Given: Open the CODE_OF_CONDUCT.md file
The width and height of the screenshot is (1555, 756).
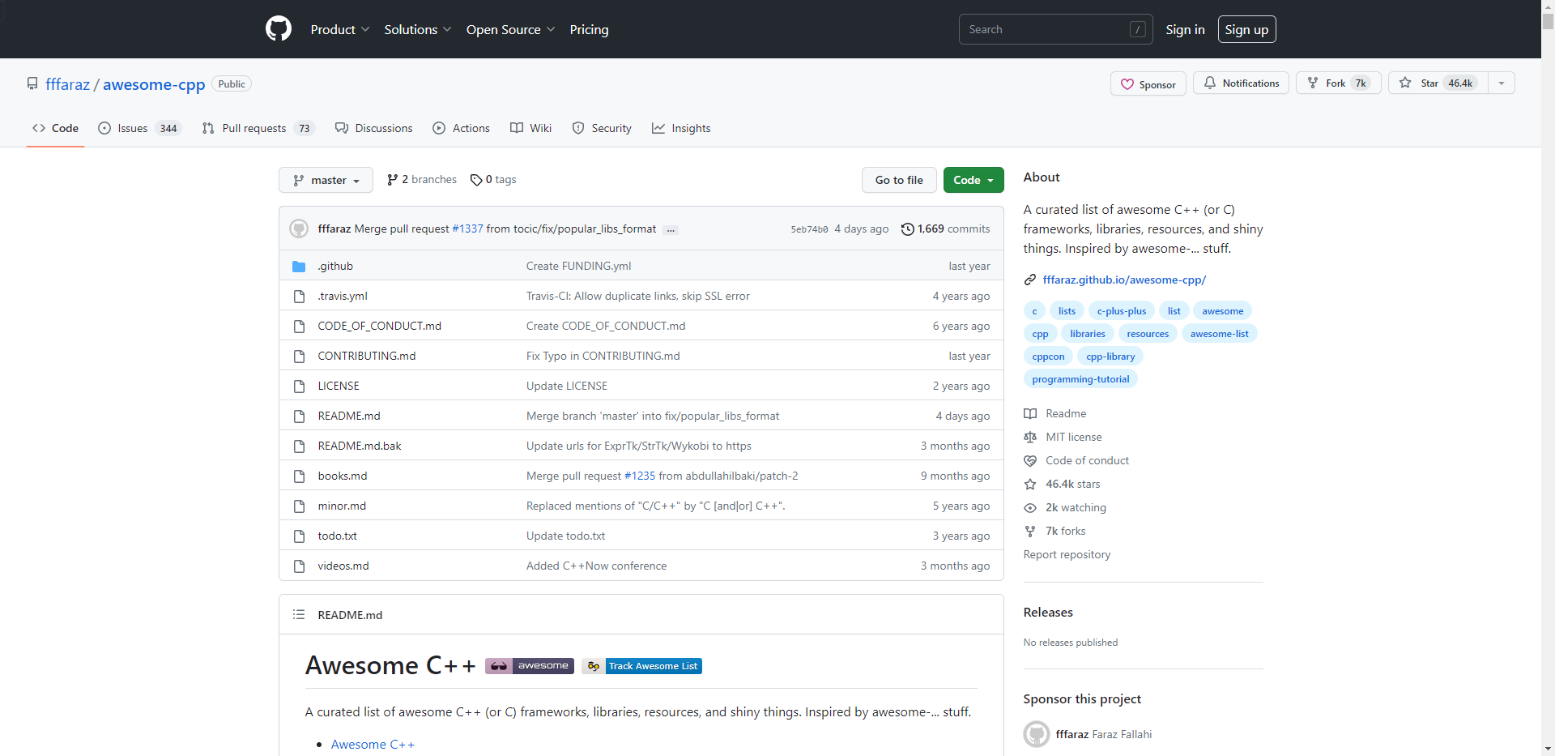Looking at the screenshot, I should (x=380, y=327).
